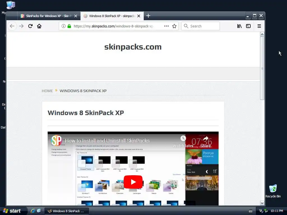This screenshot has height=215, width=287.
Task: Open the Recycle Bin desktop icon
Action: coord(273,191)
